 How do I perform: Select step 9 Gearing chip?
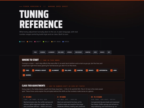(x=27, y=75)
